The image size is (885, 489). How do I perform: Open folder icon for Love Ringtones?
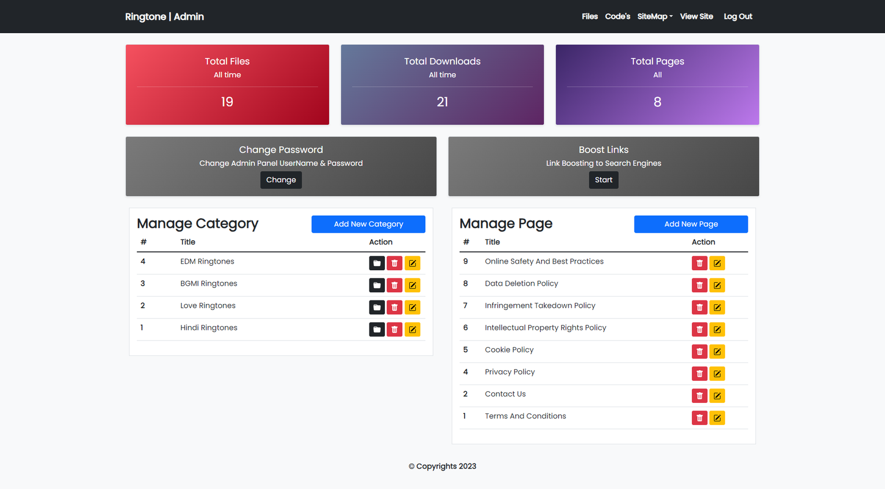click(x=377, y=307)
